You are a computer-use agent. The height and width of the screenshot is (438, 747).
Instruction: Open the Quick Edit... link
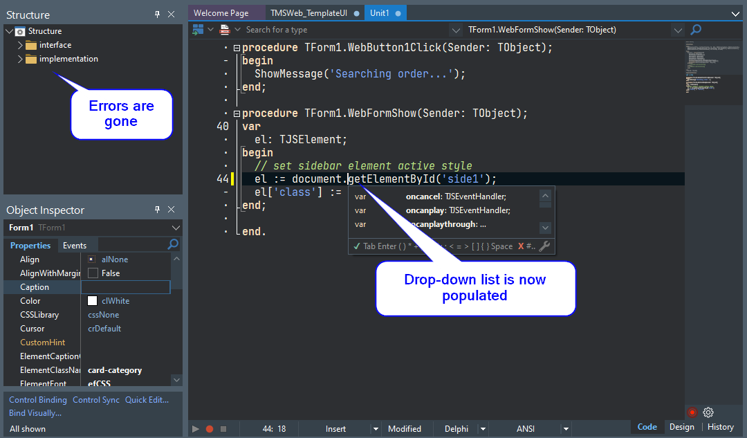(147, 400)
